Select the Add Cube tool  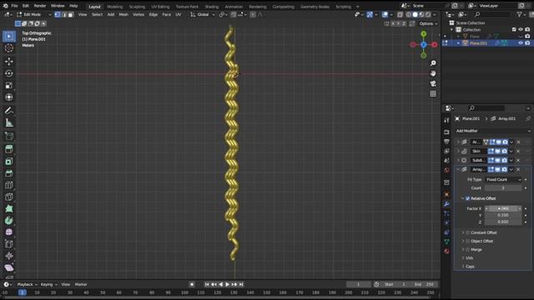9,137
